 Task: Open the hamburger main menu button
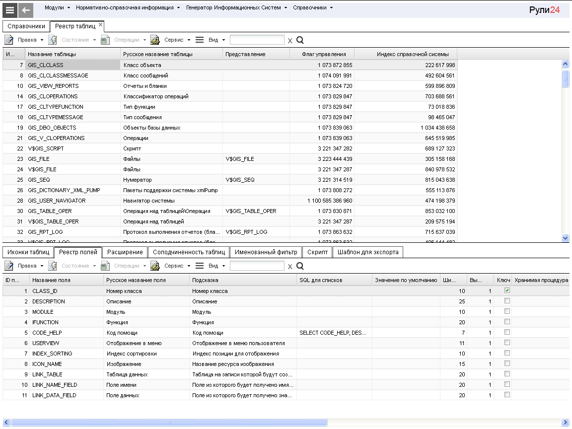point(10,10)
